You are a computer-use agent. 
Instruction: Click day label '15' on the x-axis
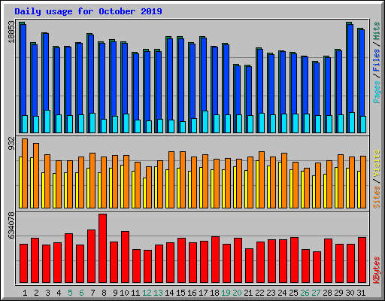180,293
